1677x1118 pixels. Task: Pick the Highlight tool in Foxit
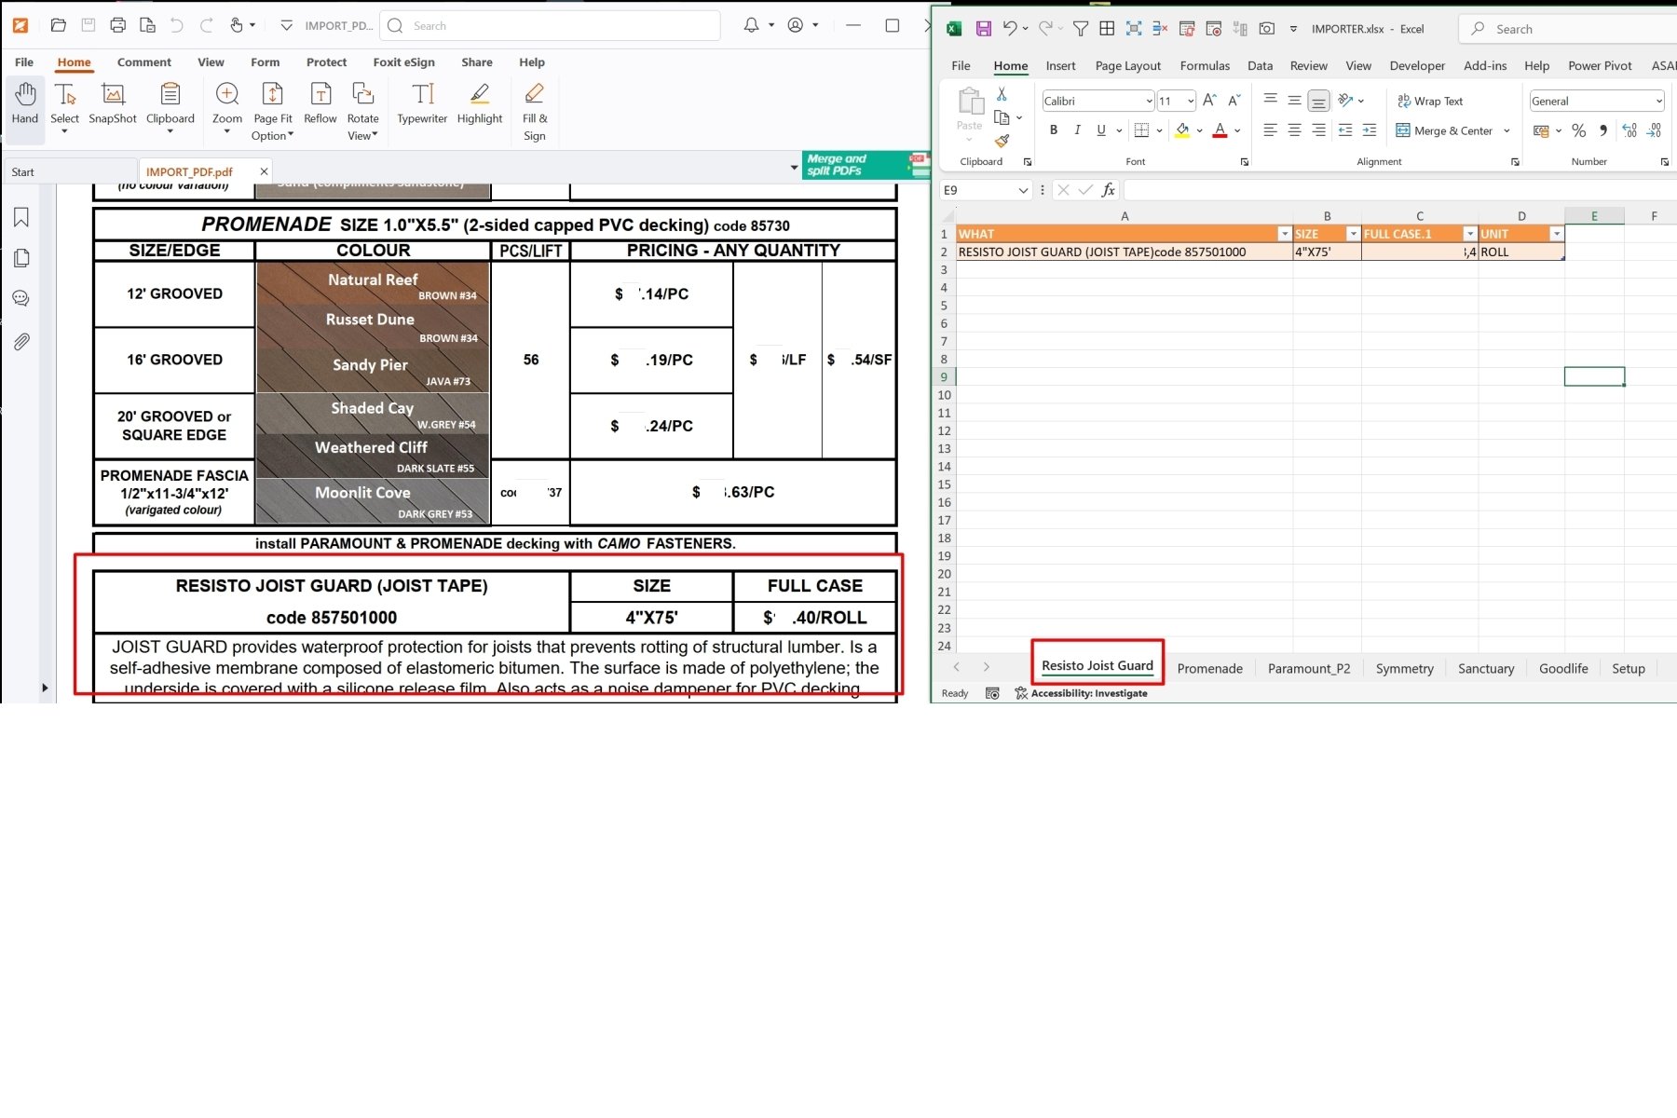tap(480, 103)
